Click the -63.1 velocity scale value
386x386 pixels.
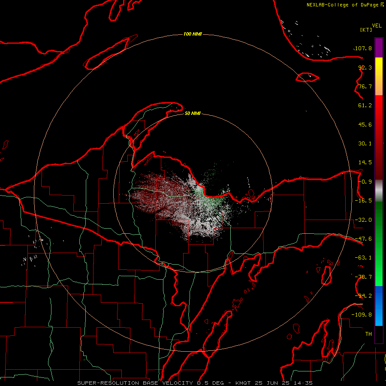point(363,258)
